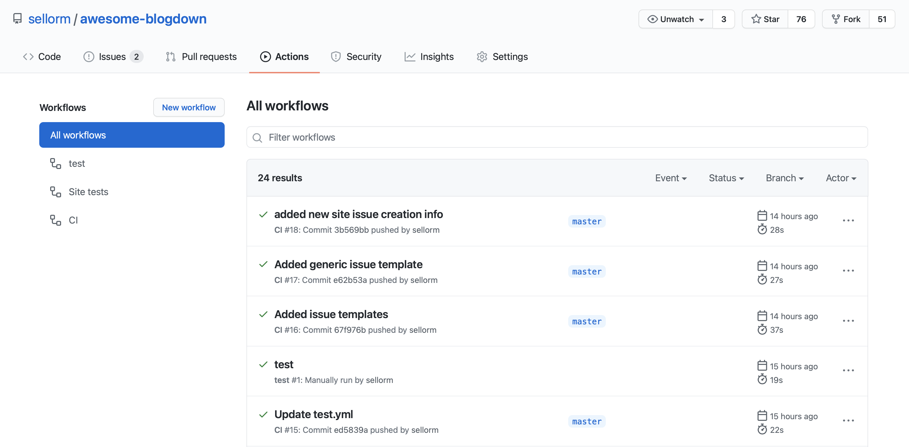Click master branch label on CI #17 row
Screen dimensions: 909x447
[x=587, y=271]
